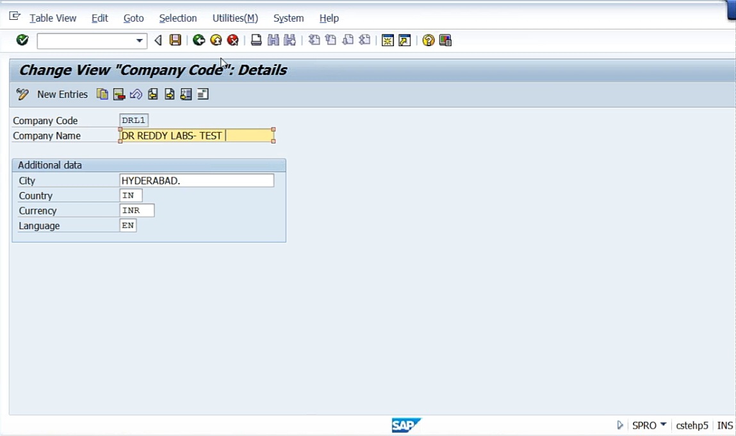Open the Edit menu

99,19
